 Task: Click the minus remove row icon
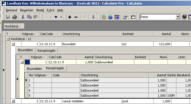point(76,17)
